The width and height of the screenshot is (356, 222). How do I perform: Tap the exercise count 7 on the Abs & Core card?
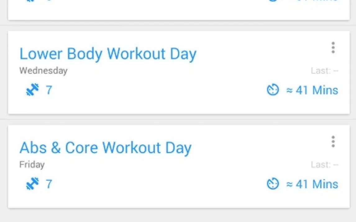pos(49,184)
